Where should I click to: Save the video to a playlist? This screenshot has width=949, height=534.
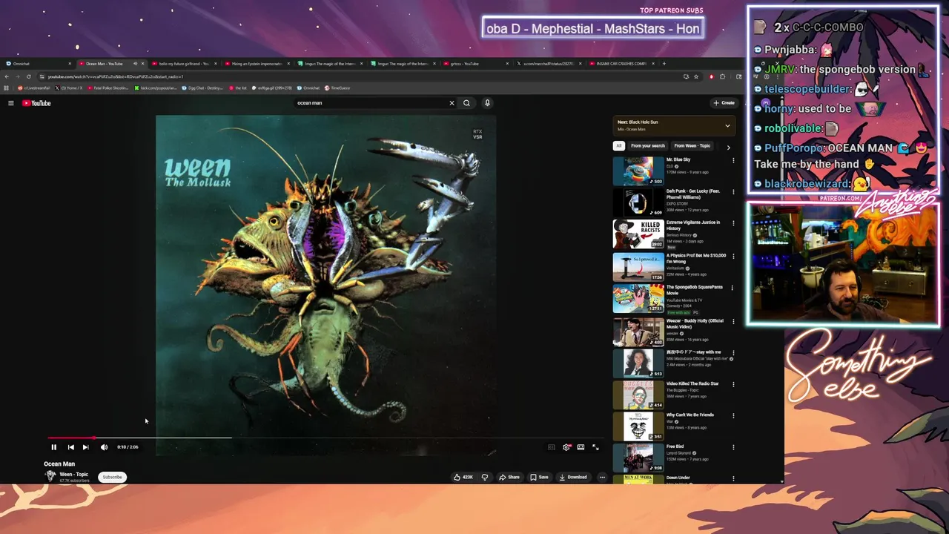click(540, 477)
